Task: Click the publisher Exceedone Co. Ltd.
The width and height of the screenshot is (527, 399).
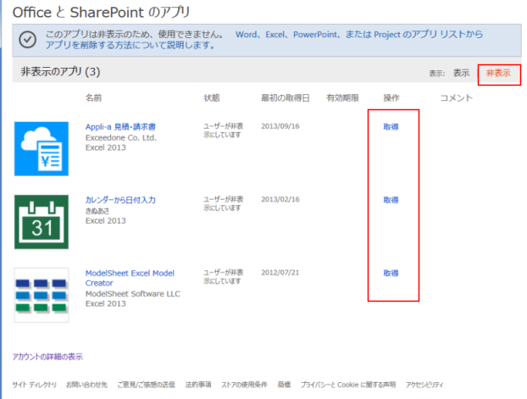Action: point(121,138)
